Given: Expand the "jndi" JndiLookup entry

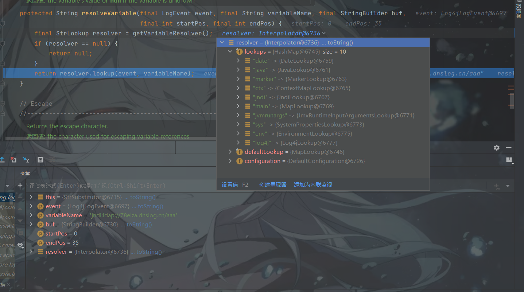Looking at the screenshot, I should click(x=238, y=97).
